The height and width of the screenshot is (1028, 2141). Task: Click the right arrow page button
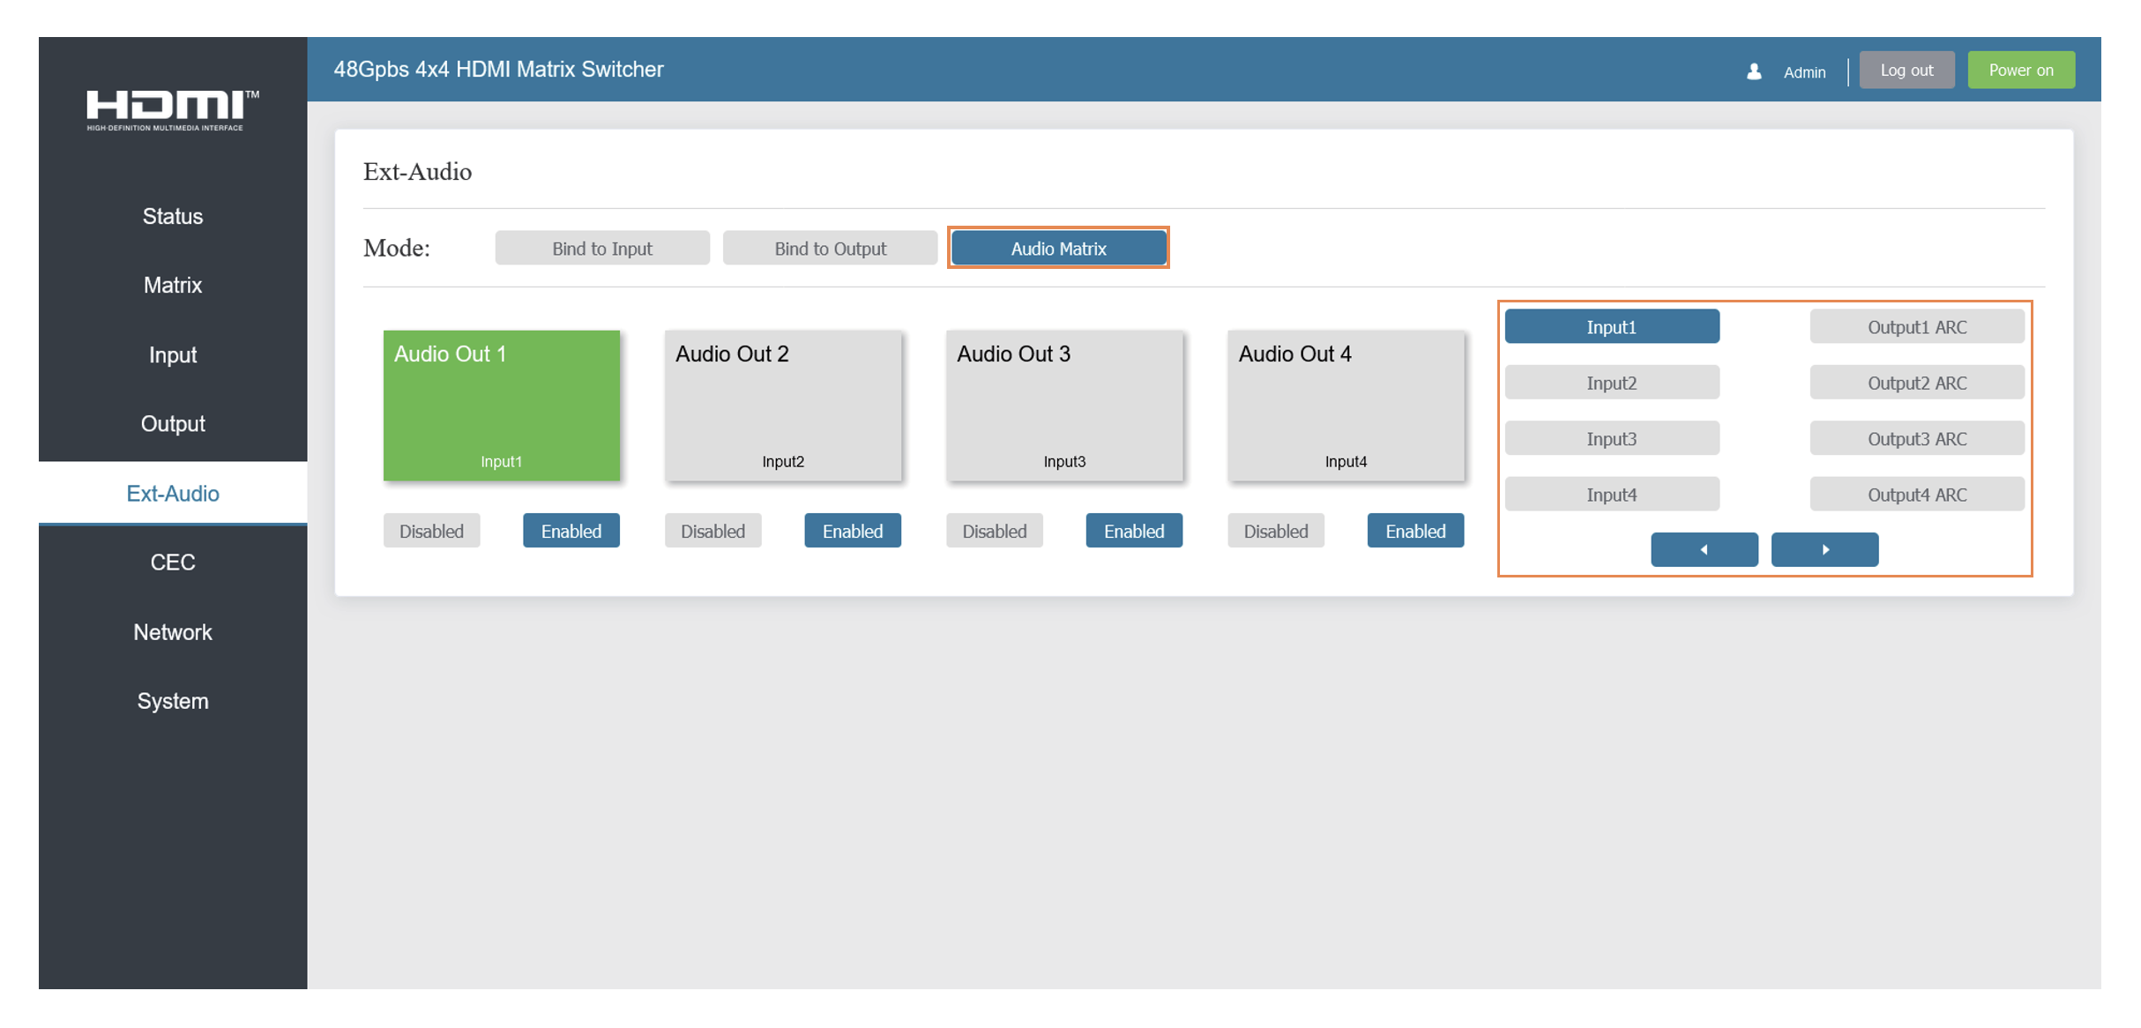tap(1824, 549)
